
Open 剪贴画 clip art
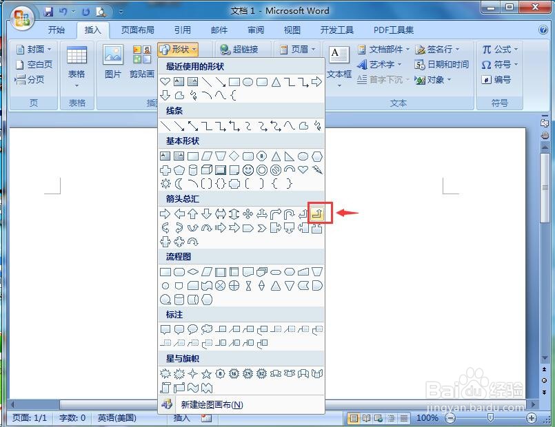tap(142, 62)
